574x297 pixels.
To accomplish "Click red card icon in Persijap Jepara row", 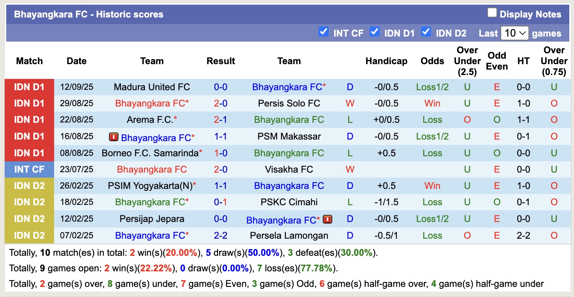I will [x=327, y=219].
